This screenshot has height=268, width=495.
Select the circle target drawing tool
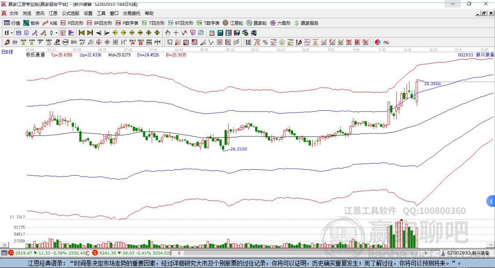[x=99, y=43]
